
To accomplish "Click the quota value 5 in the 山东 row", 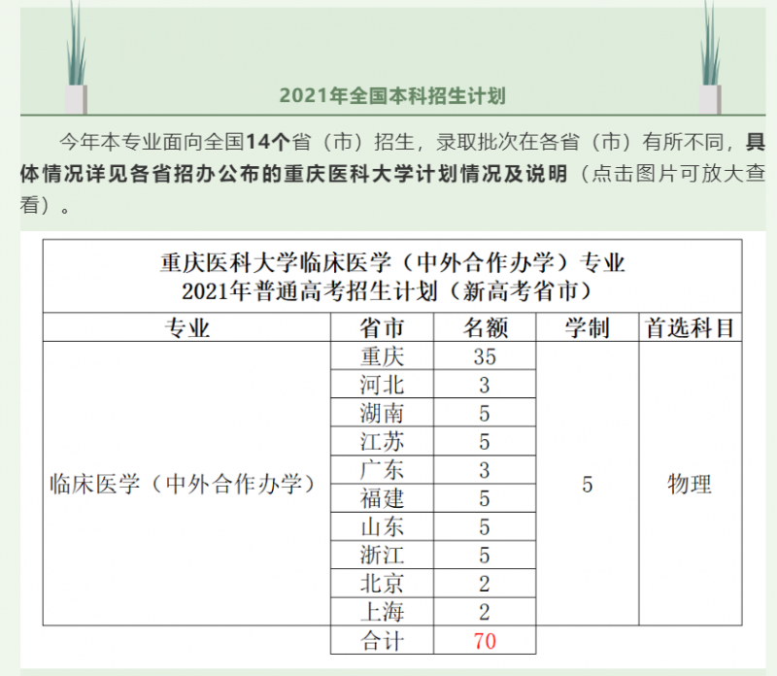I will [485, 526].
